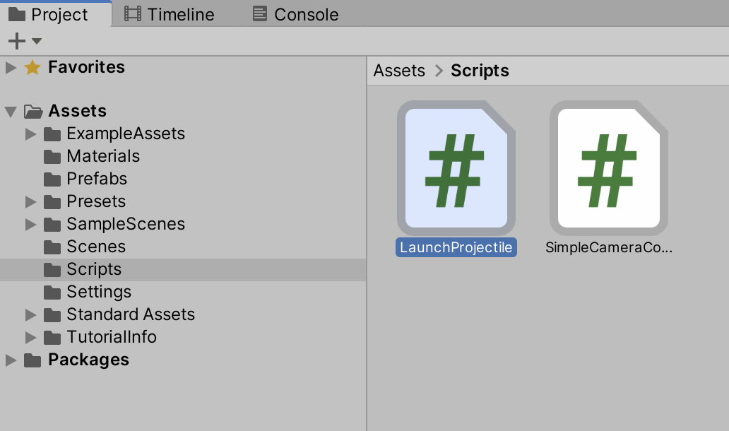The width and height of the screenshot is (729, 431).
Task: Select the Scenes folder in tree
Action: tap(96, 247)
